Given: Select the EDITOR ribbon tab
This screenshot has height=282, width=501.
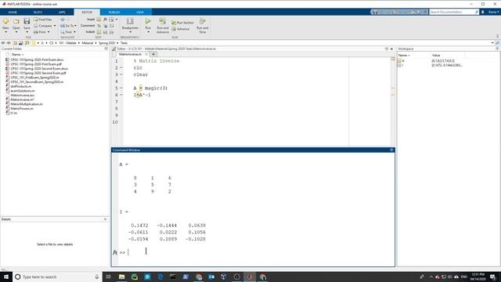Looking at the screenshot, I should pyautogui.click(x=87, y=13).
